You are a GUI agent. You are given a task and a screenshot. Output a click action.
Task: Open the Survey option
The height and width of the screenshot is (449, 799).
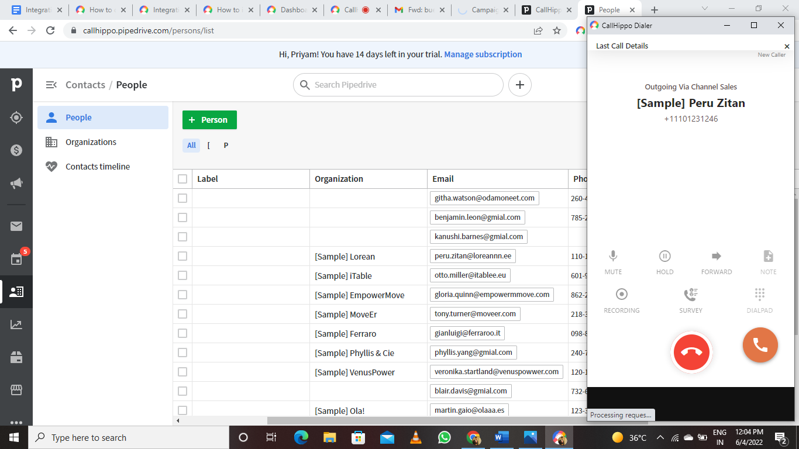point(691,301)
